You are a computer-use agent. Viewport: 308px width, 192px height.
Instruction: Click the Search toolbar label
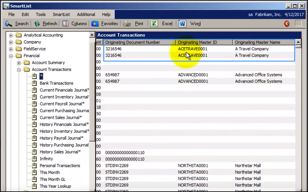pyautogui.click(x=22, y=24)
